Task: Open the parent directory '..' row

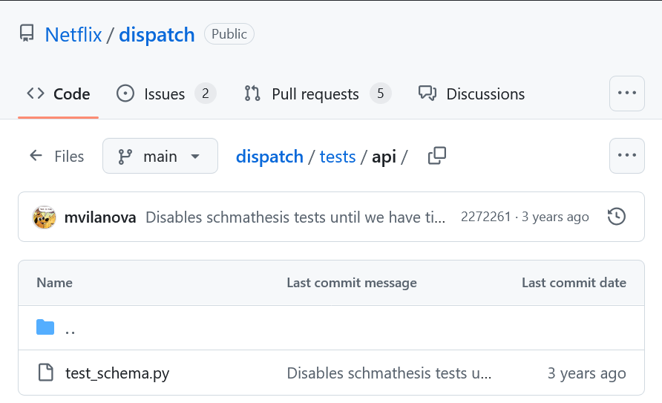Action: (332, 328)
